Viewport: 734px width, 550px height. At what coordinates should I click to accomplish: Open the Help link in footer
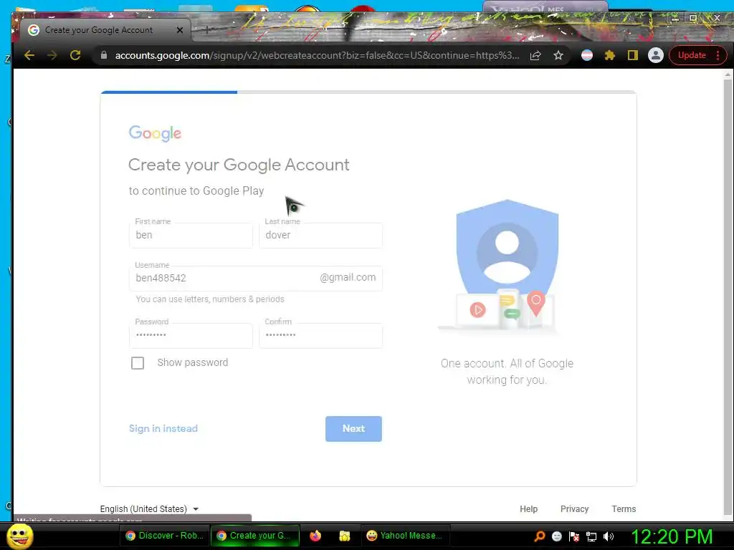[528, 509]
